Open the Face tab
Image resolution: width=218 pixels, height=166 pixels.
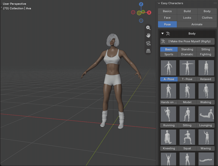(x=167, y=18)
